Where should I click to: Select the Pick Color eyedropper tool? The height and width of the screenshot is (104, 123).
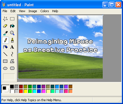[5, 33]
